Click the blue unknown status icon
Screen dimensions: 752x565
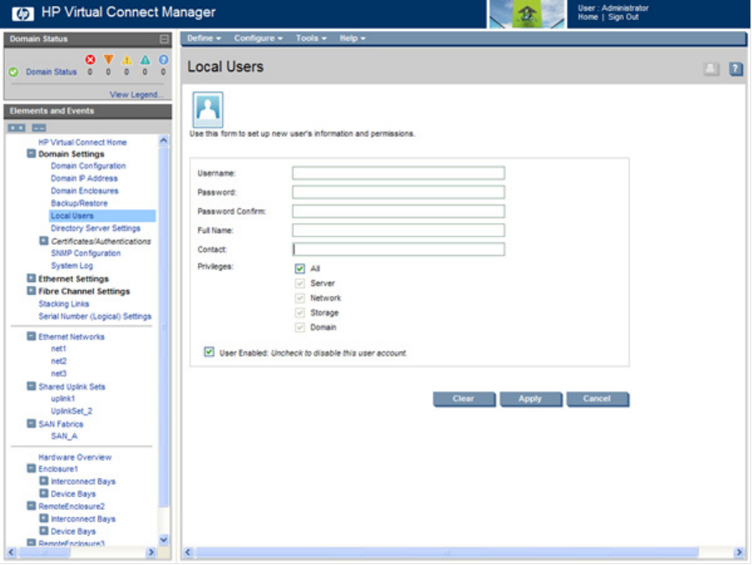(x=164, y=59)
